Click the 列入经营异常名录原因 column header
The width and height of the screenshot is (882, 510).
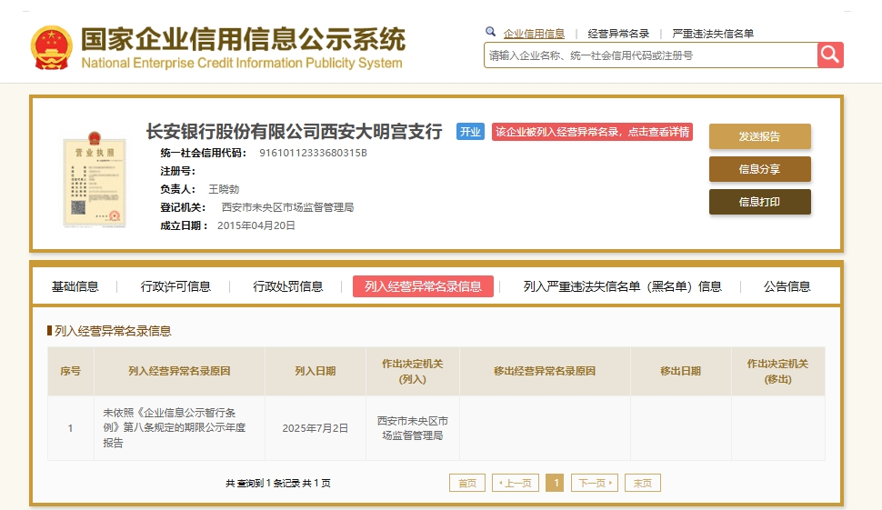click(179, 371)
